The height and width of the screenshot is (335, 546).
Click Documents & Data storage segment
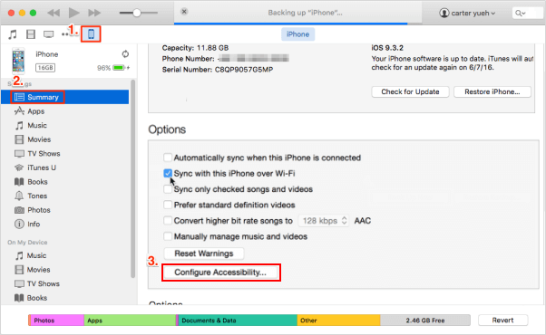pyautogui.click(x=237, y=320)
